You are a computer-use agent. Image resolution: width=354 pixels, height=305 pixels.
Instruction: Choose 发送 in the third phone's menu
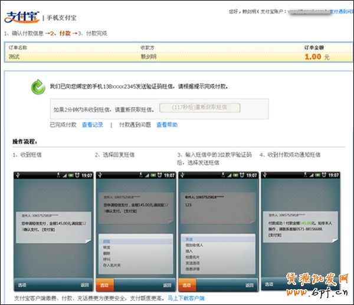pyautogui.click(x=189, y=240)
